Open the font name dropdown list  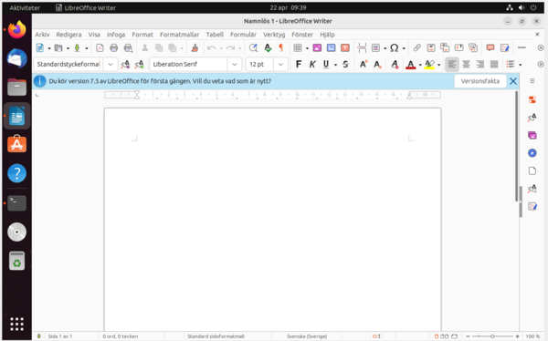pyautogui.click(x=235, y=64)
